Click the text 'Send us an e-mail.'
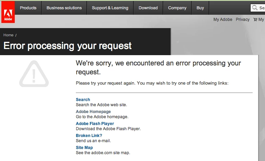 tap(93, 141)
